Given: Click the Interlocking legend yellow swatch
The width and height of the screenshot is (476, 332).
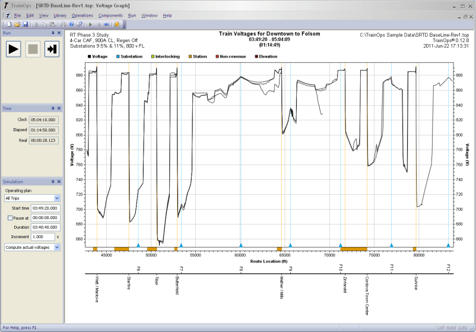Looking at the screenshot, I should [x=153, y=56].
